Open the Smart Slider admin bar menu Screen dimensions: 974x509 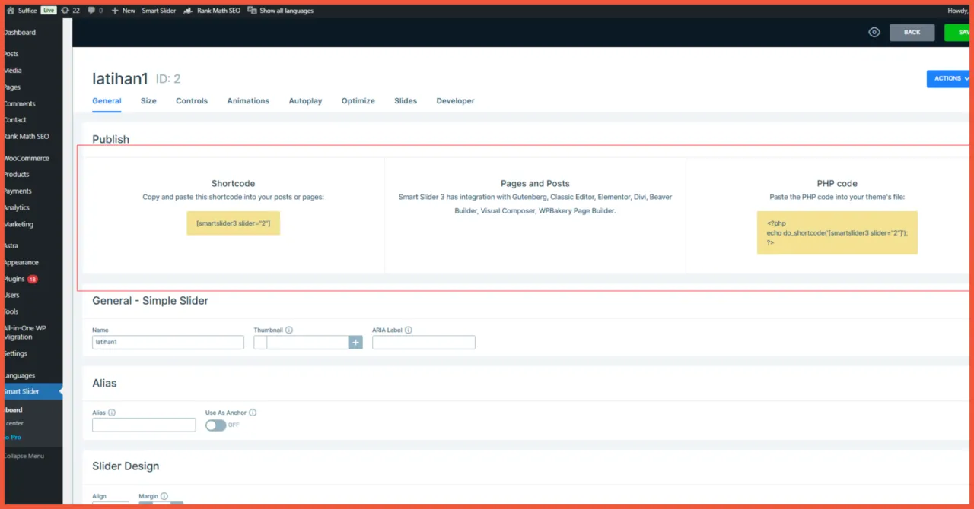point(158,10)
